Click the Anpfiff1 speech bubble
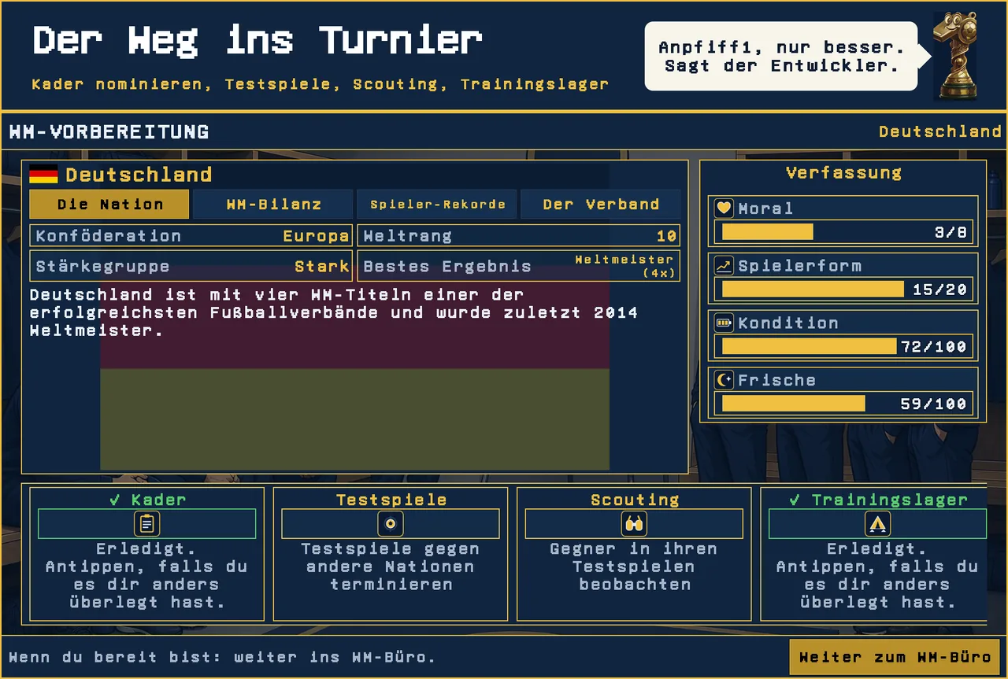Image resolution: width=1008 pixels, height=679 pixels. pos(781,56)
